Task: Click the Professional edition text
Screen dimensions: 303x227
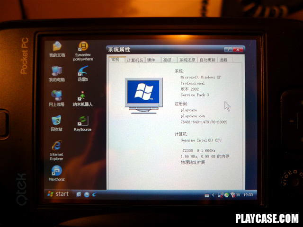Action: [193, 83]
